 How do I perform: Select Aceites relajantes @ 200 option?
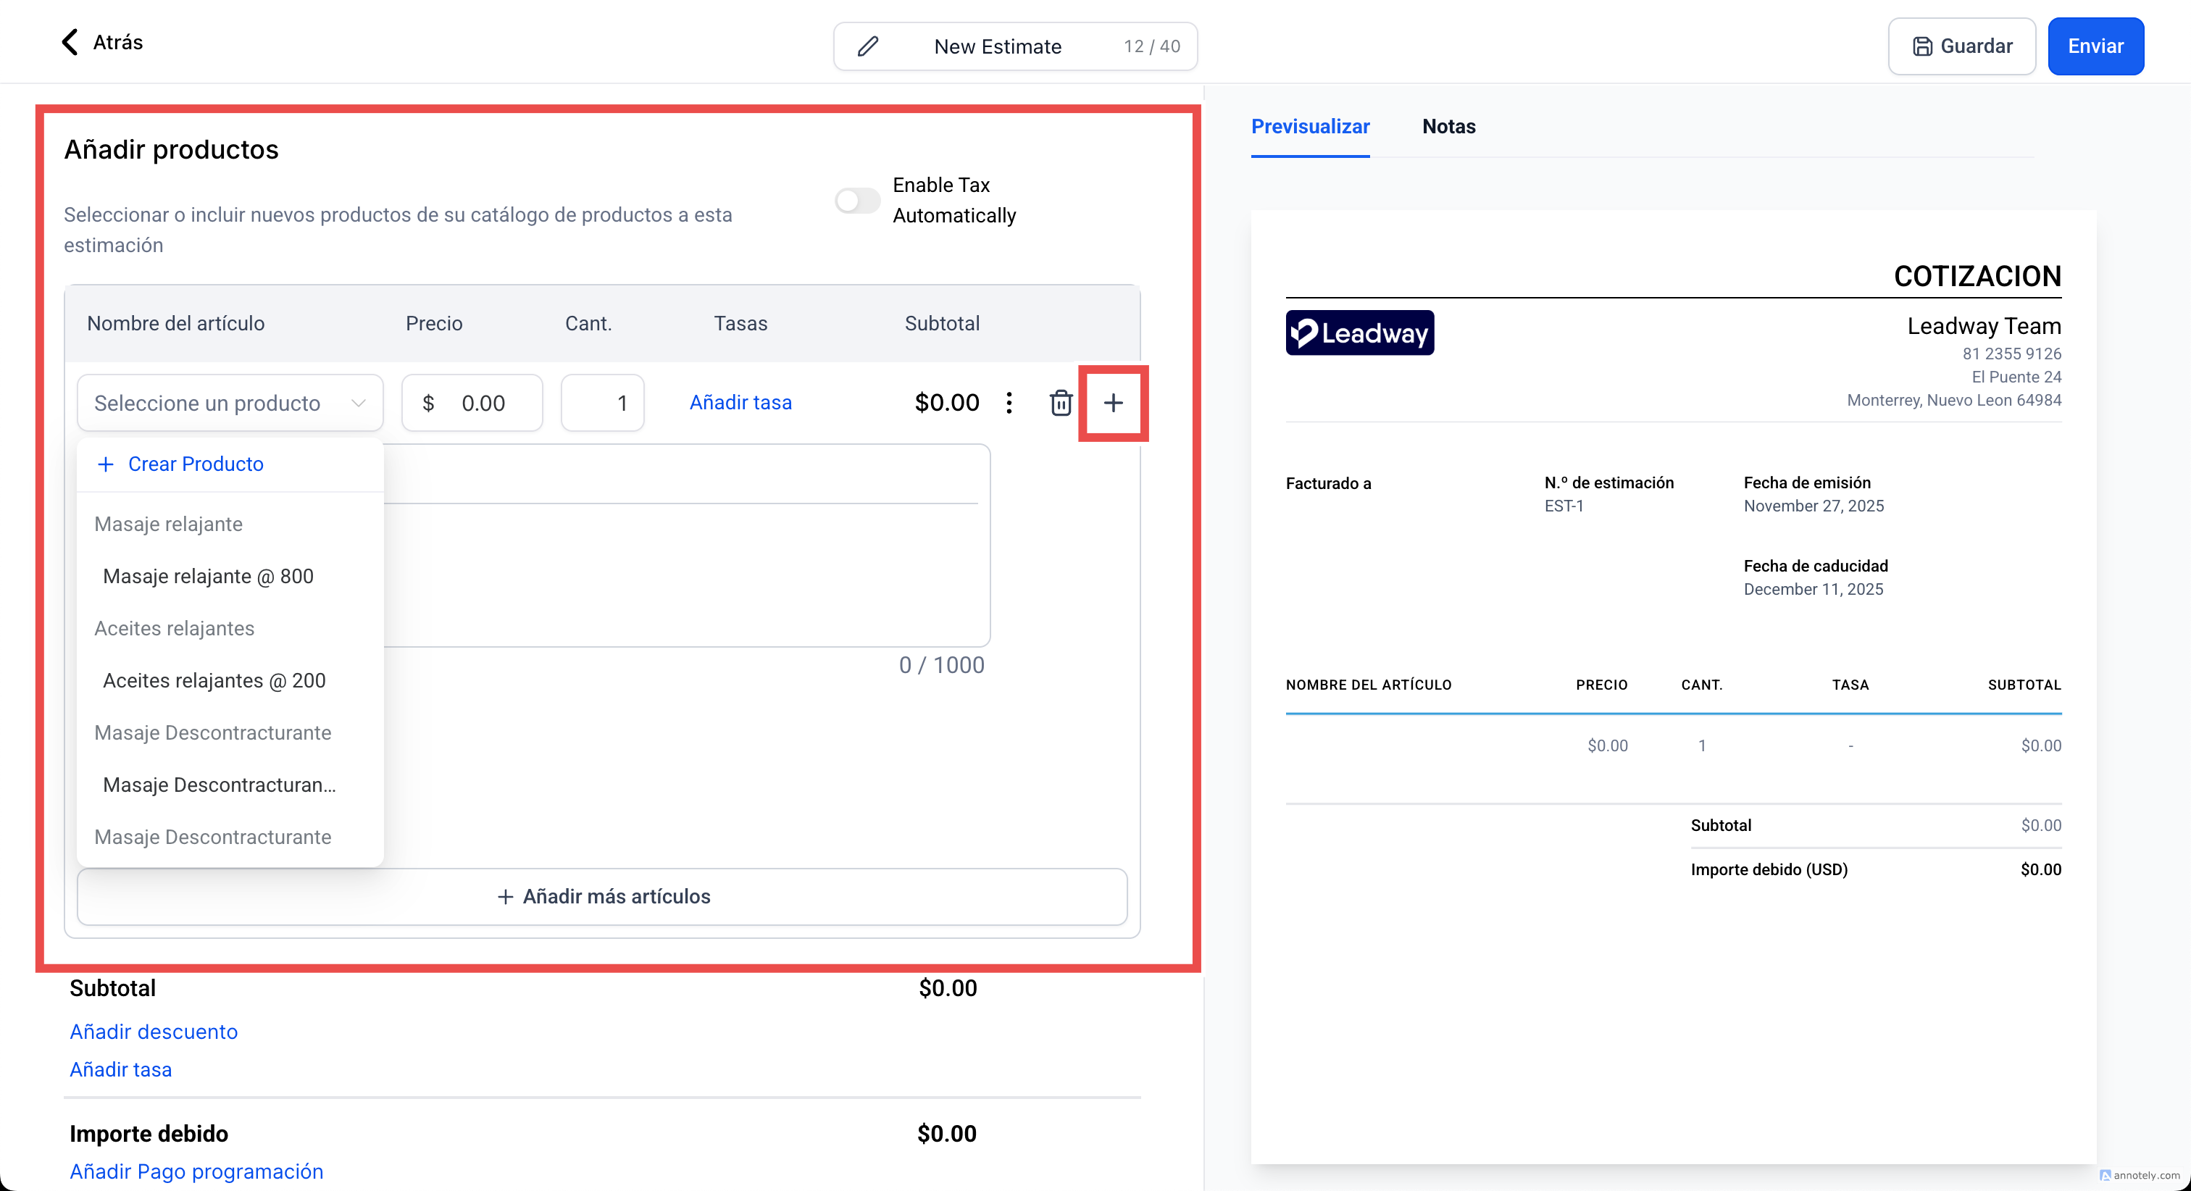[214, 680]
